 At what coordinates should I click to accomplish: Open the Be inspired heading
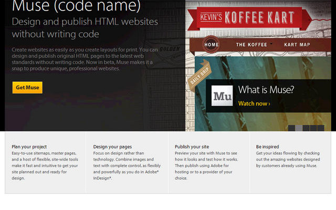(267, 147)
